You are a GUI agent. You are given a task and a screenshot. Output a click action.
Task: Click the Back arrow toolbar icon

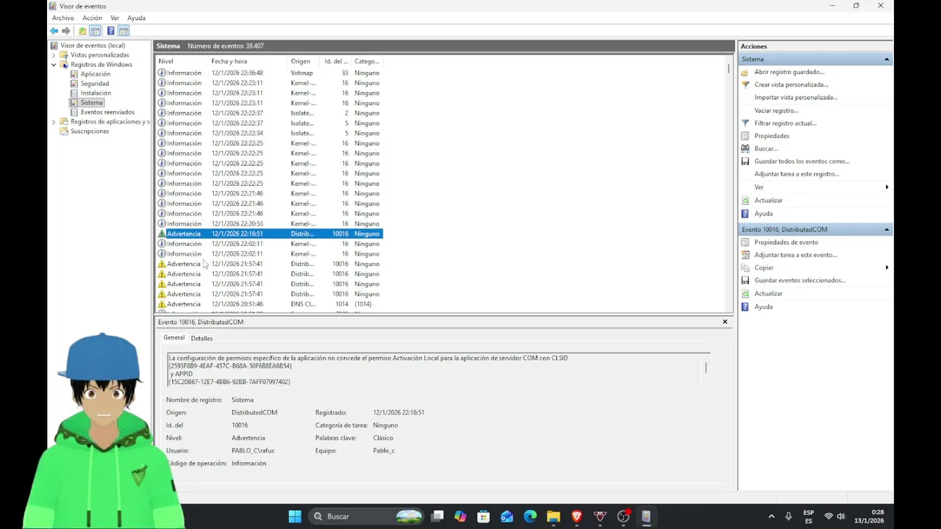54,31
